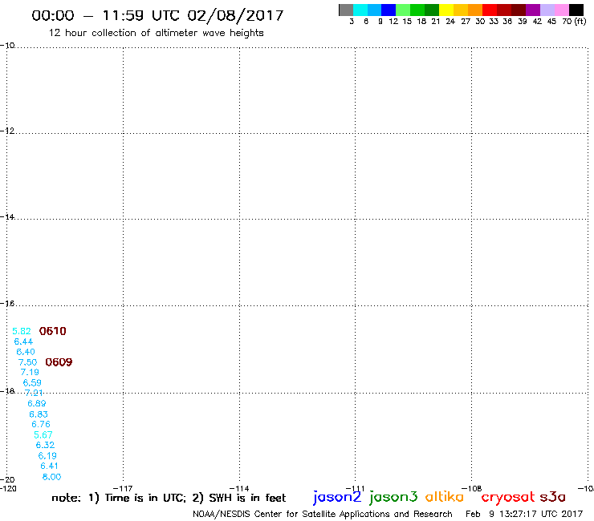Click the -20 latitude axis label
This screenshot has width=594, height=521.
[x=7, y=480]
